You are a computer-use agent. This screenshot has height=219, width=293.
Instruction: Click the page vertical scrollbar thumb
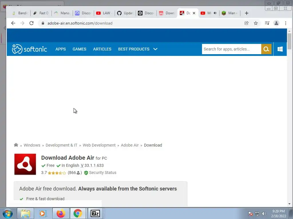[290, 41]
